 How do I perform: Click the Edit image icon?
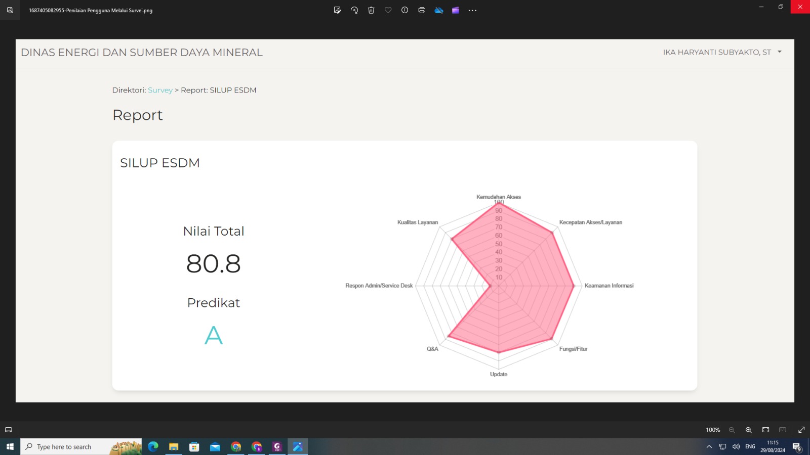tap(337, 10)
